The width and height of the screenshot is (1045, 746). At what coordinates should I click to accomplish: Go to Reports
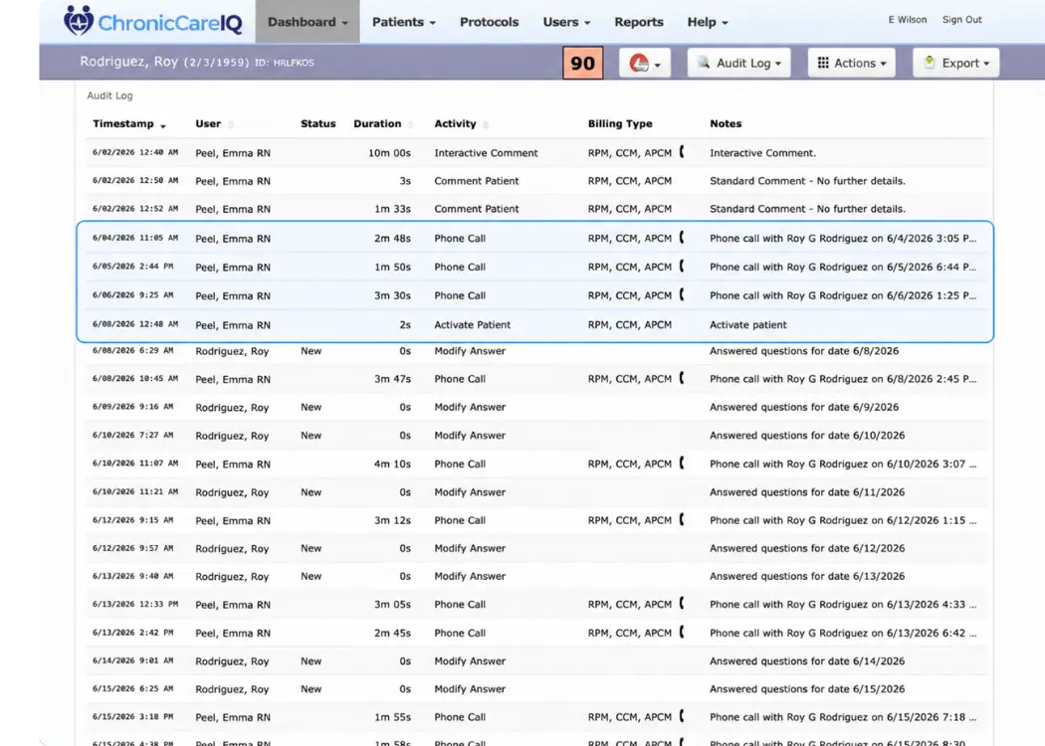(x=639, y=22)
